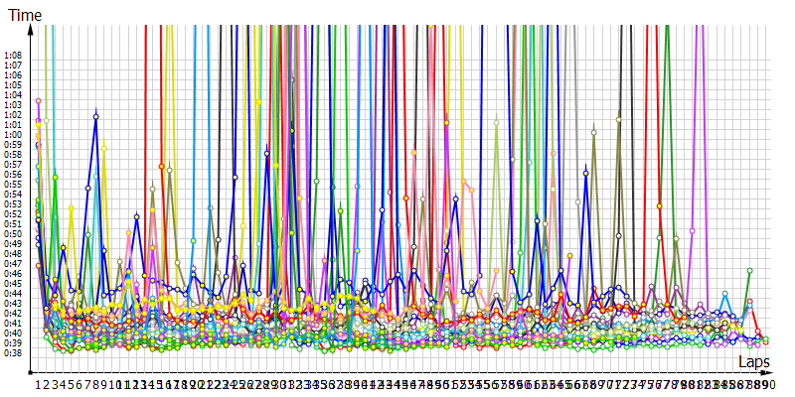Click the light blue peak marker near lap 85
This screenshot has width=795, height=397.
(x=725, y=294)
